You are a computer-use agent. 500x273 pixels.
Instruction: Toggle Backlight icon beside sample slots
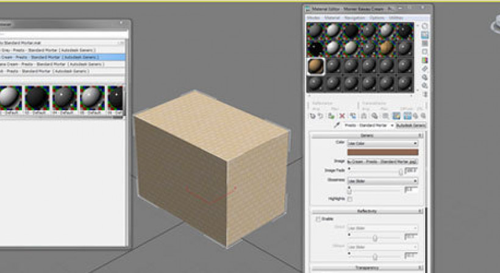[x=425, y=35]
